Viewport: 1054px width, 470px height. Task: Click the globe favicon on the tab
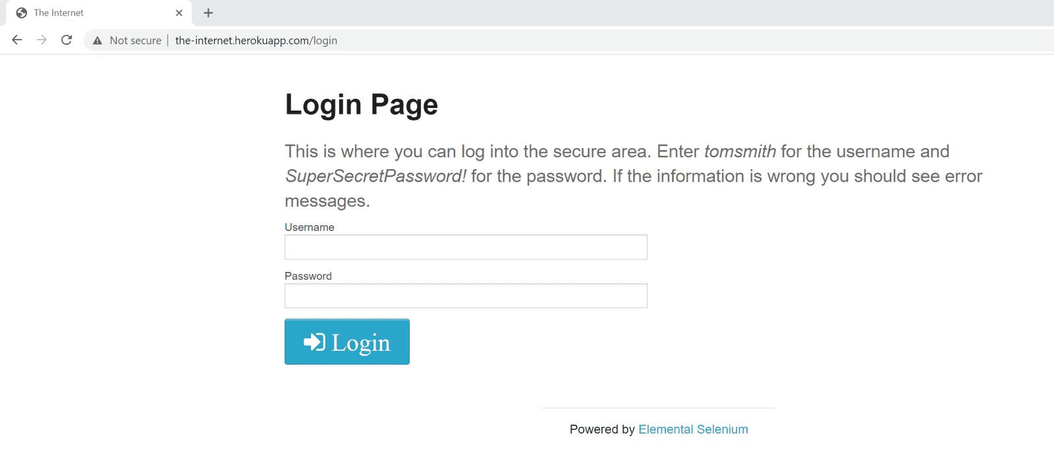[22, 13]
